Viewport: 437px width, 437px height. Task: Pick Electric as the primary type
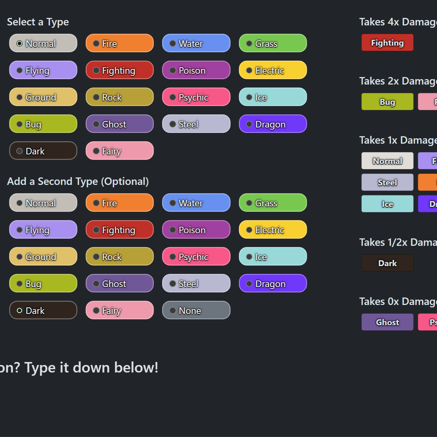pos(272,70)
